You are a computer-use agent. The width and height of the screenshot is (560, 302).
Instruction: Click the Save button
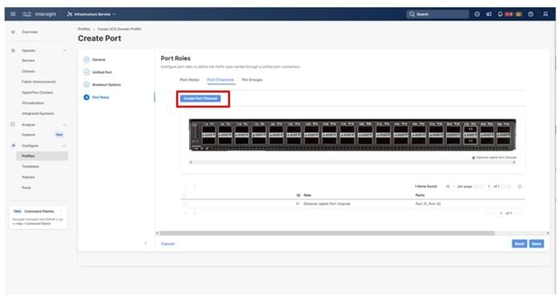coord(537,244)
